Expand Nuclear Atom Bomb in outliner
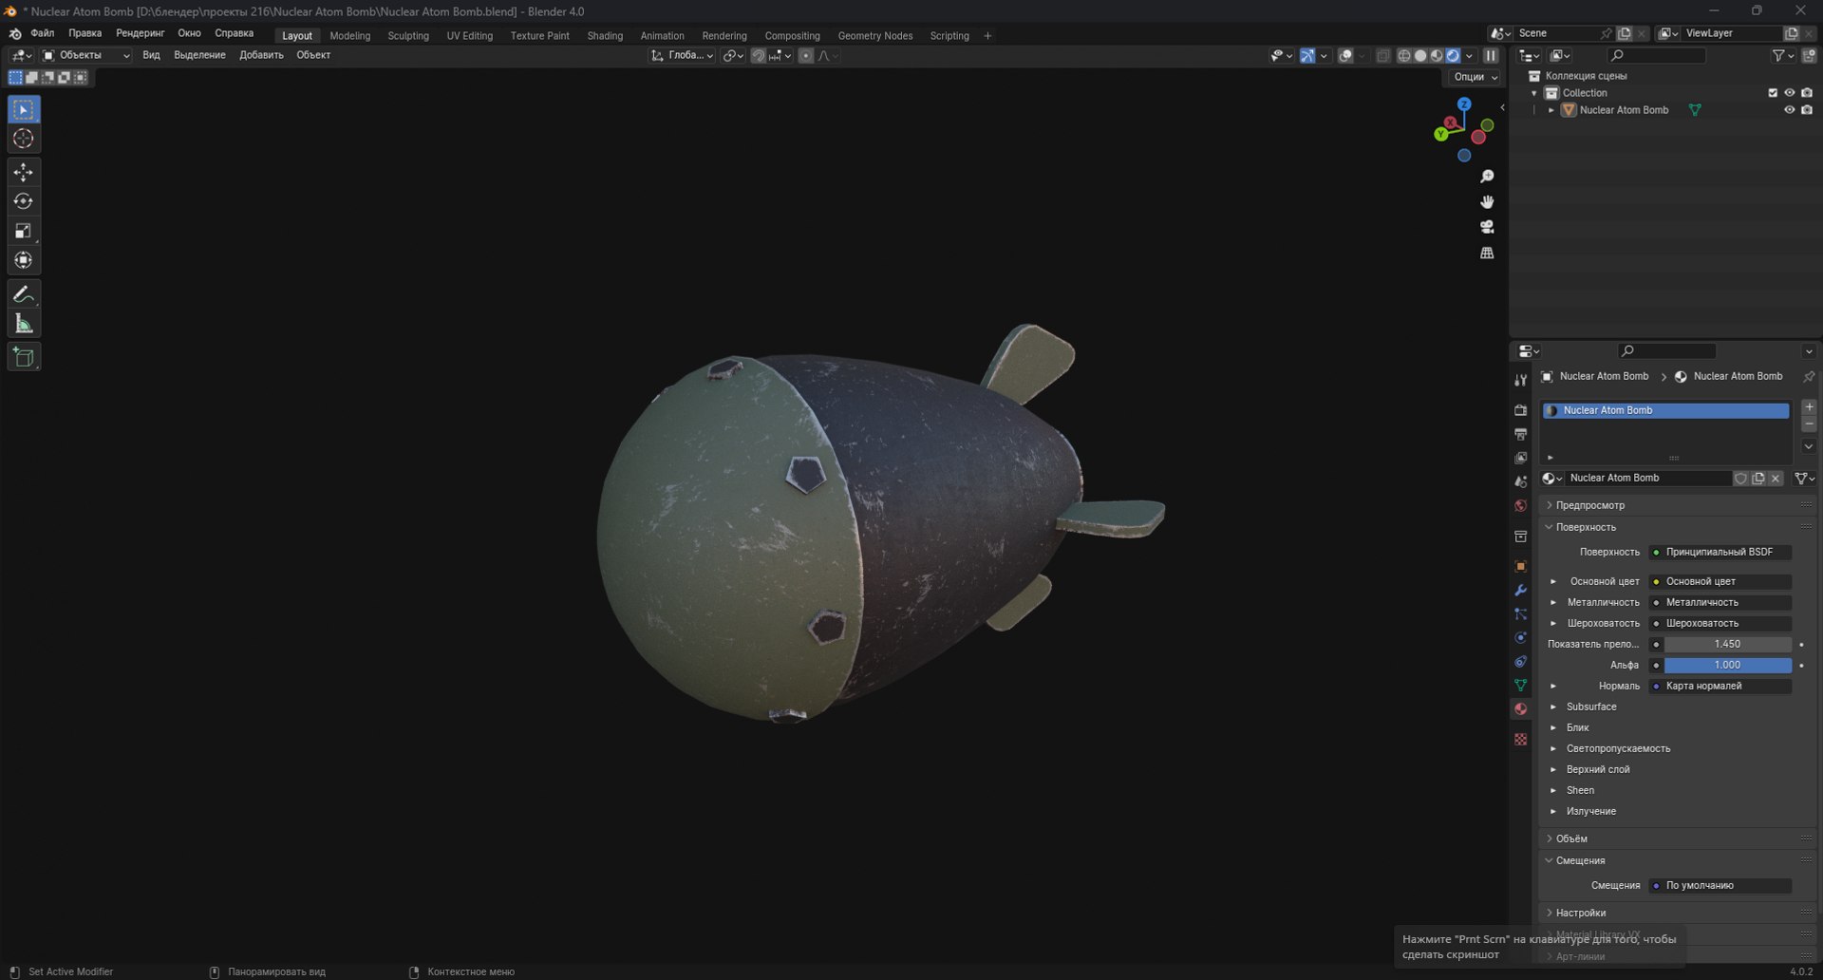Screen dimensions: 1823x980 tap(1551, 110)
